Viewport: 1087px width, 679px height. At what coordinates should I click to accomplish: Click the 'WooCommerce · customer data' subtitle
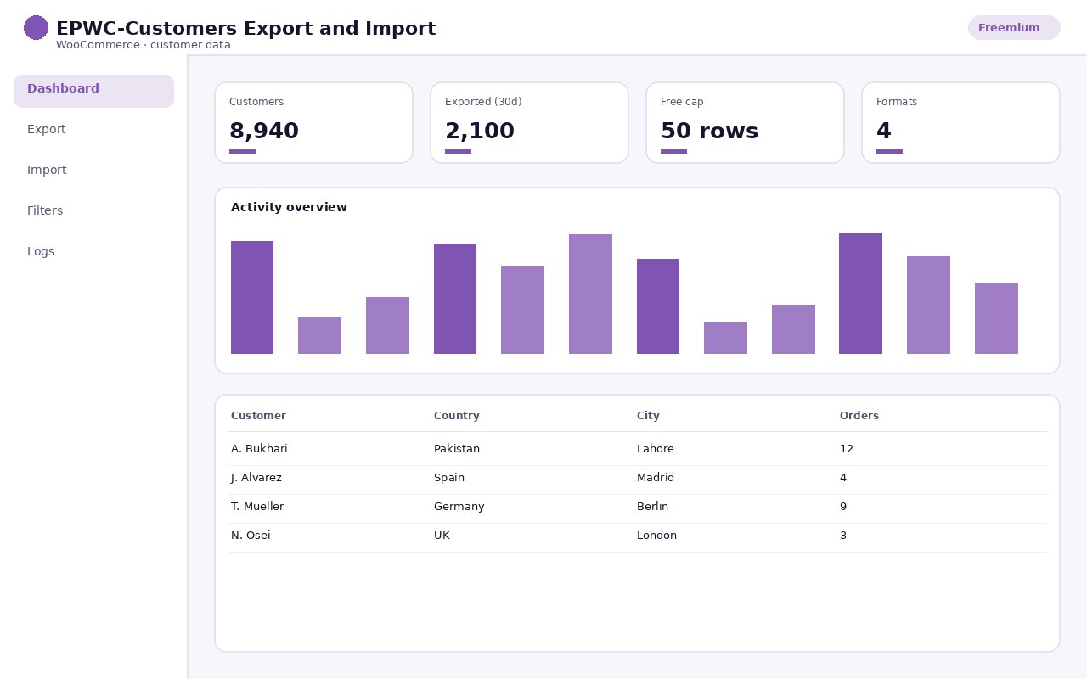(x=144, y=45)
